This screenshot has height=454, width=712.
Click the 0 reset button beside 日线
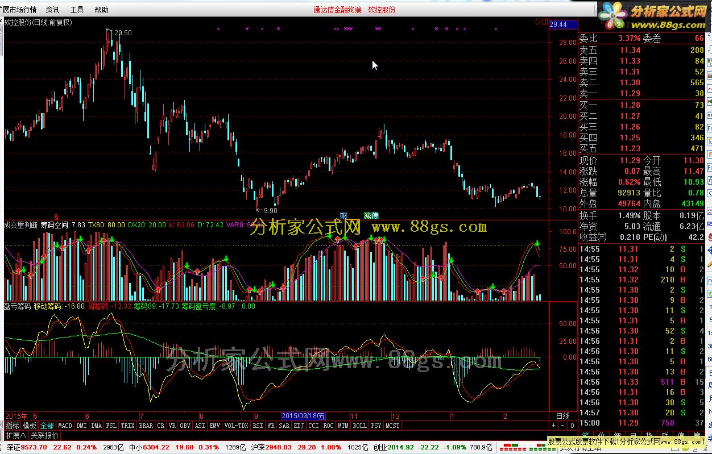point(572,426)
